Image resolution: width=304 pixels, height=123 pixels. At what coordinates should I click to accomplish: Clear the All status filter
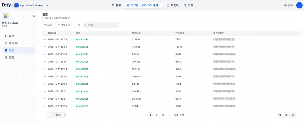(52, 25)
